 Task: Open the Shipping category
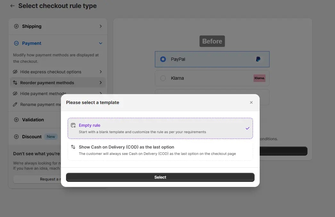(x=58, y=26)
